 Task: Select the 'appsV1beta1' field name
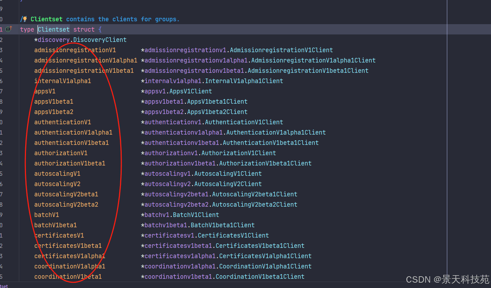point(54,102)
